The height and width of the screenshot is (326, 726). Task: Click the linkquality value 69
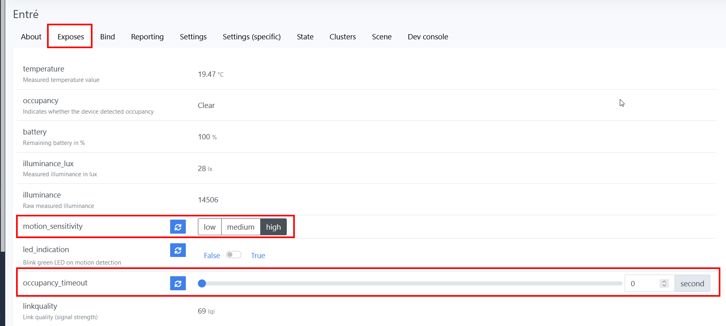coord(202,311)
